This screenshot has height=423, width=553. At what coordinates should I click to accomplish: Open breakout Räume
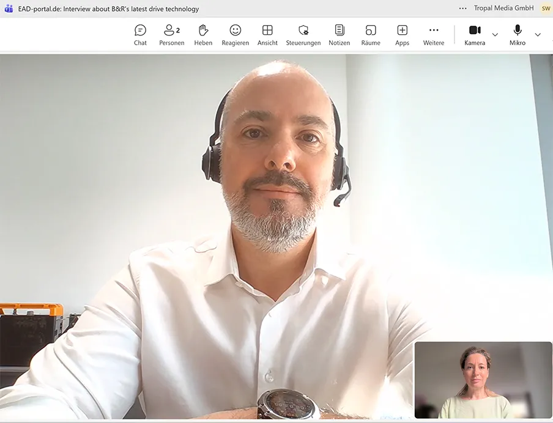coord(371,34)
